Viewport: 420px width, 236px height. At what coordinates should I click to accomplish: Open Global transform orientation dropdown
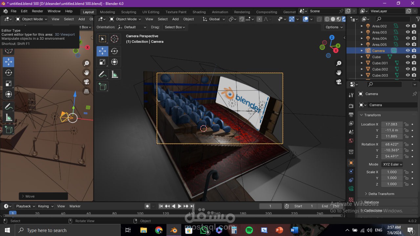pyautogui.click(x=214, y=19)
